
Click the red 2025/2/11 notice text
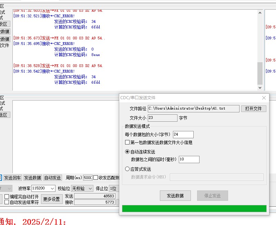coord(44,222)
